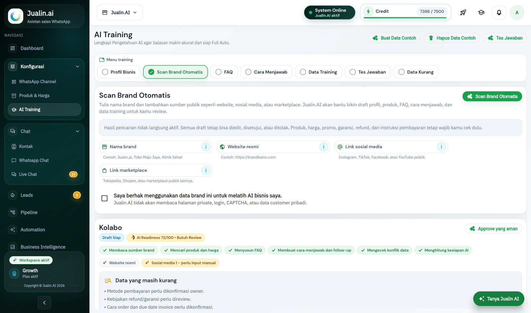Click the Chat section icon
Screen dimensions: 531x313
point(13,131)
